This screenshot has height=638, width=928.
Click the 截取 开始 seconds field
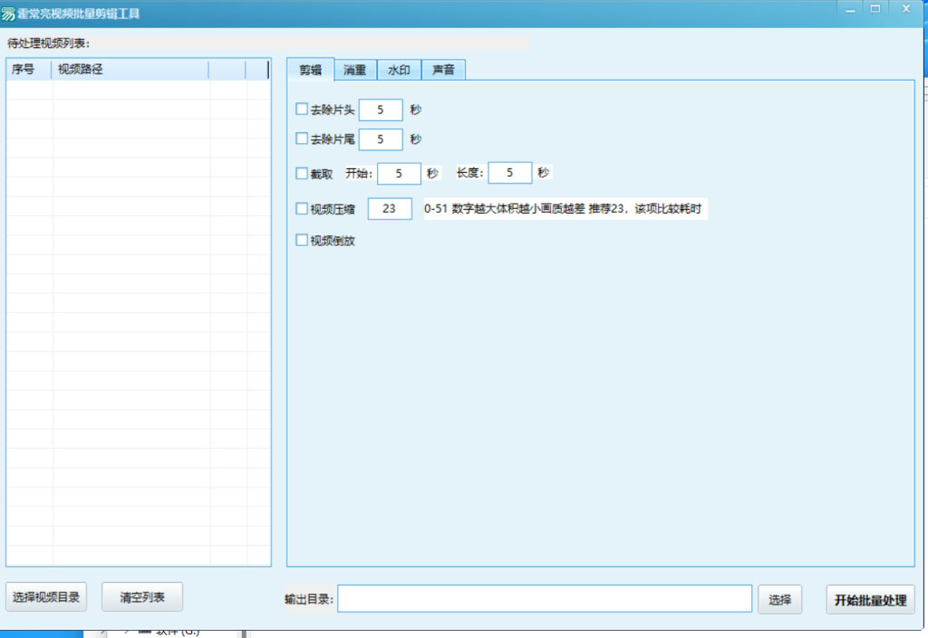click(x=399, y=173)
